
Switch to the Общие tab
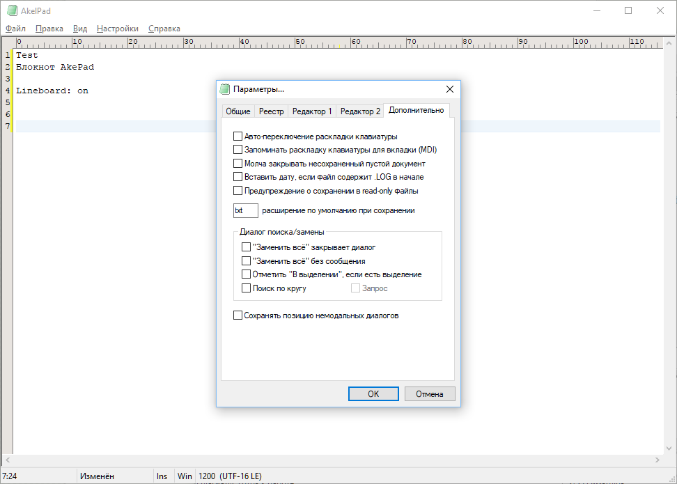pos(238,111)
